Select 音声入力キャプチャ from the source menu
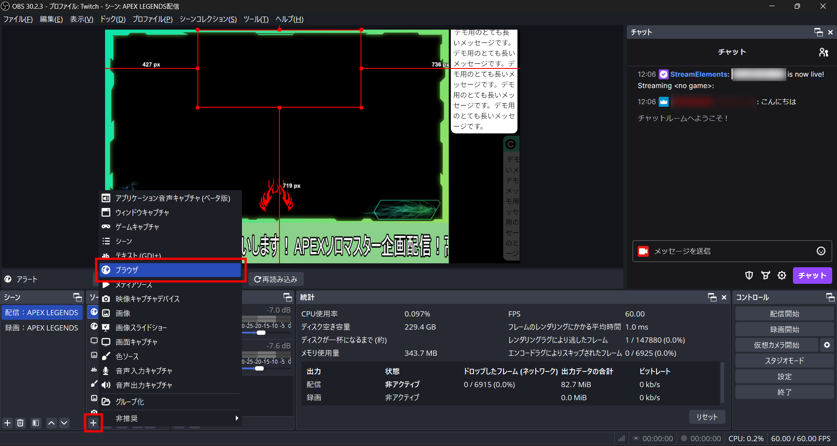This screenshot has width=837, height=446. click(x=170, y=371)
